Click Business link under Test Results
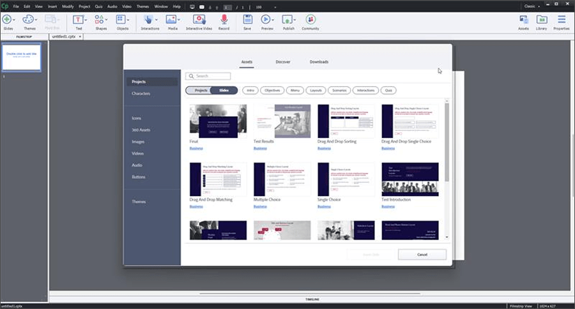This screenshot has height=309, width=575. tap(260, 148)
